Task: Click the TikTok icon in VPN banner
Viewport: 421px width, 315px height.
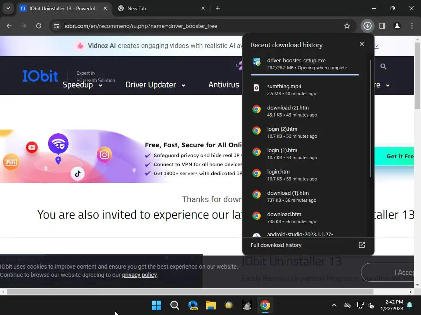Action: [x=78, y=173]
